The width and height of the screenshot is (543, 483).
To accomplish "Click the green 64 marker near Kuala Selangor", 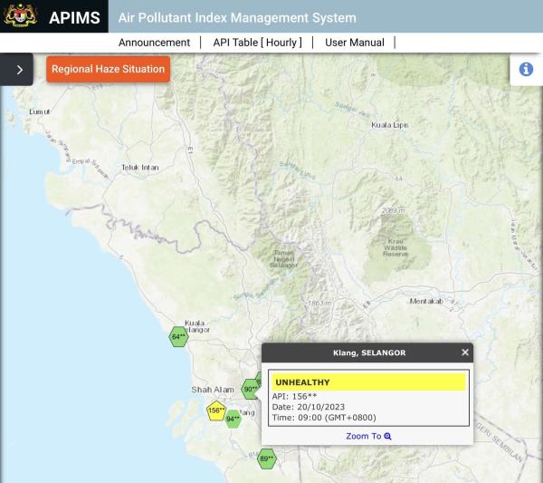I will 178,337.
